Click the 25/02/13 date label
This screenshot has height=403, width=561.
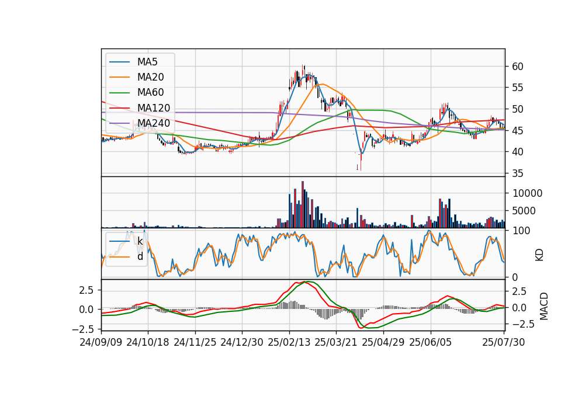tap(289, 342)
